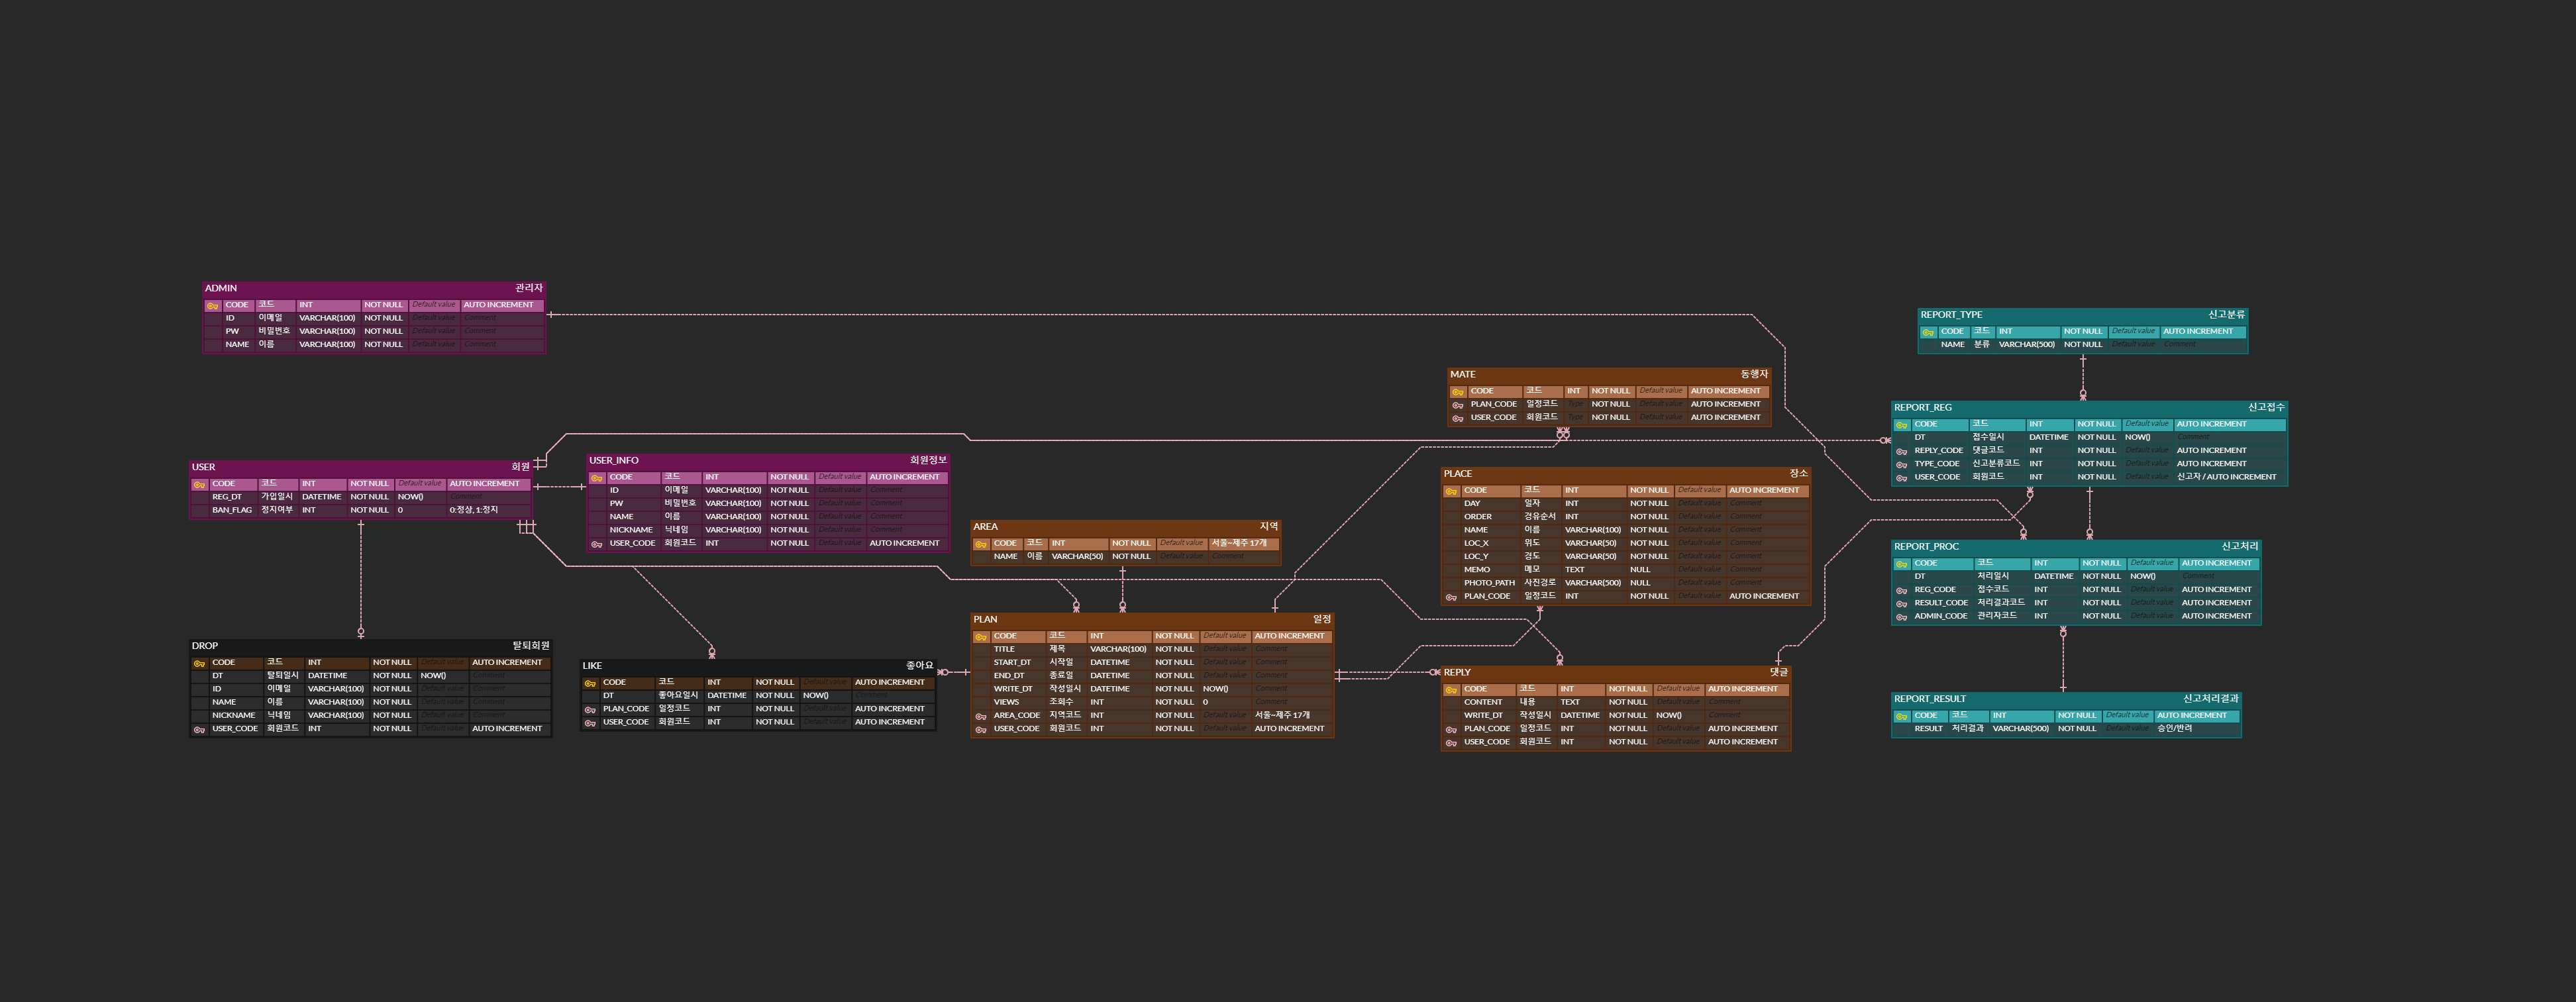The width and height of the screenshot is (2576, 1002).
Task: Click USER_CODE foreign key icon in DROP table
Action: click(199, 729)
